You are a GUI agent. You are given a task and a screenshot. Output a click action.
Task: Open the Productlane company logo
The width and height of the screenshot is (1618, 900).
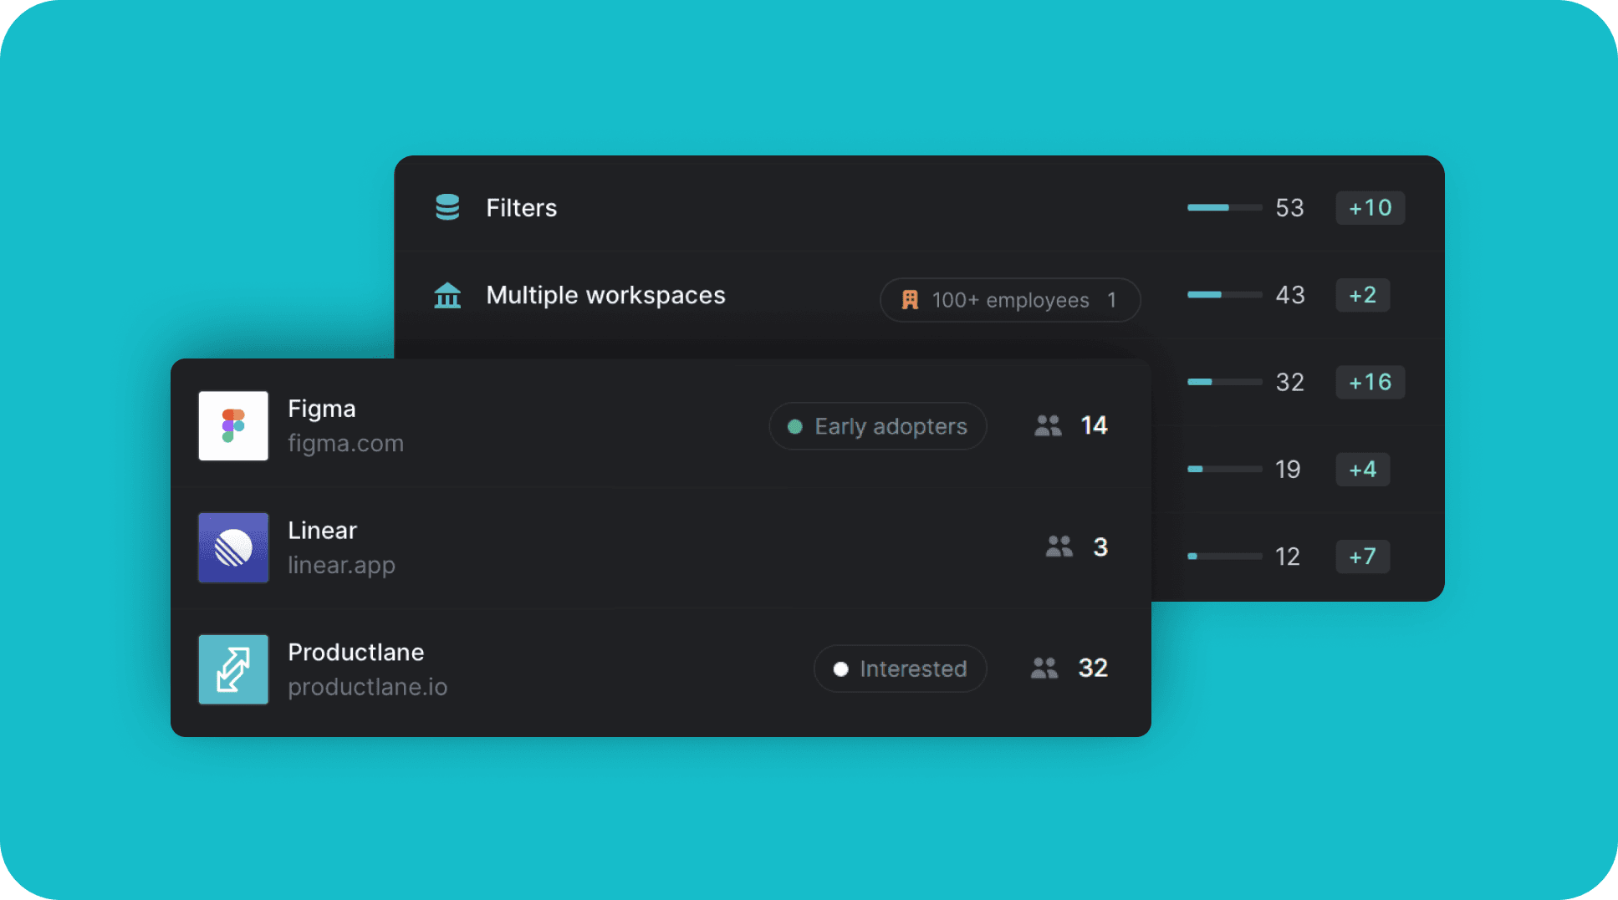coord(233,669)
